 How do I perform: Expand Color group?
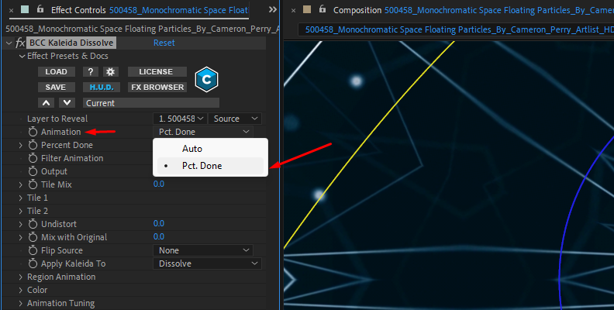pos(21,290)
